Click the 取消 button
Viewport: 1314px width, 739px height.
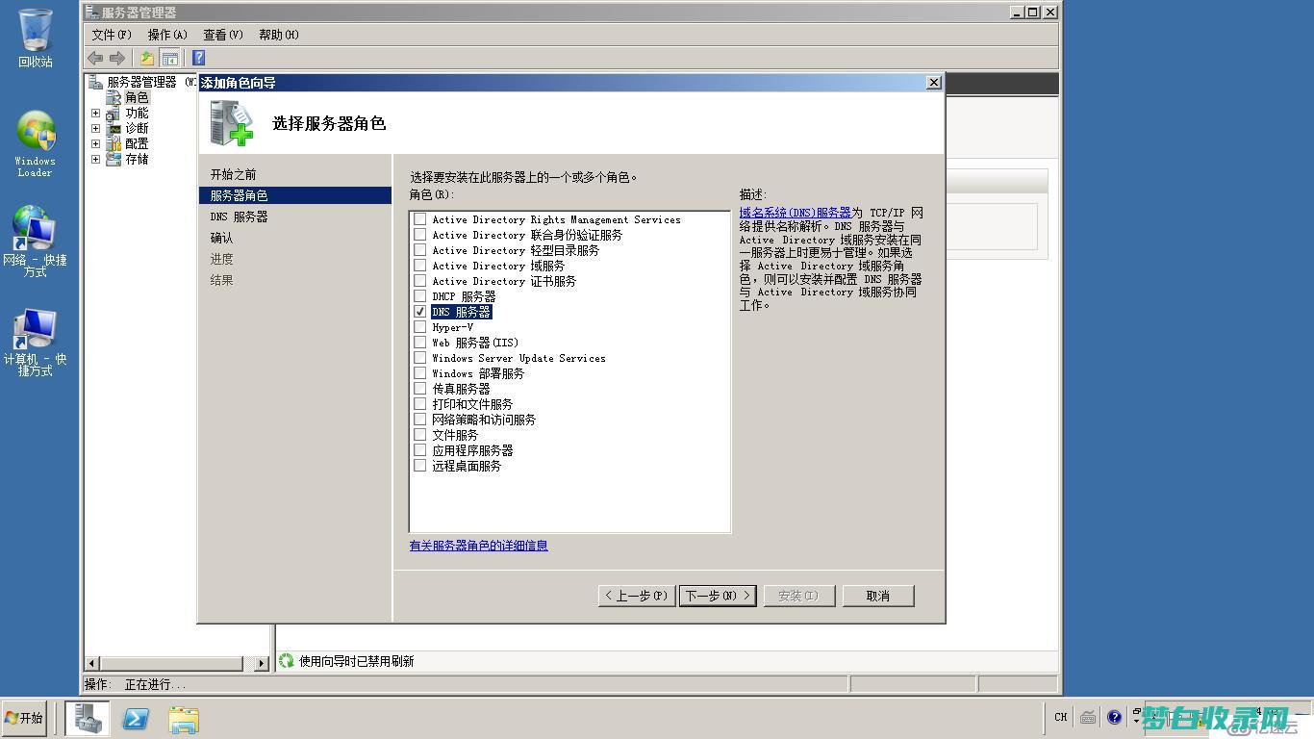(878, 596)
